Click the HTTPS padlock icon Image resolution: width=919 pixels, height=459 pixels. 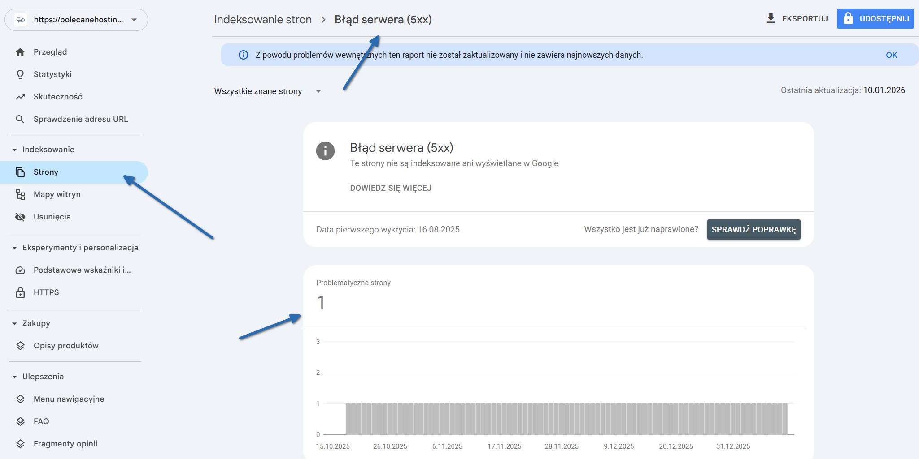click(x=20, y=292)
